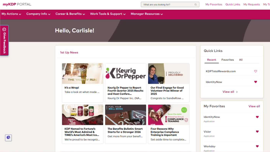Open Quick Links in top bar
The width and height of the screenshot is (270, 152).
pyautogui.click(x=232, y=5)
